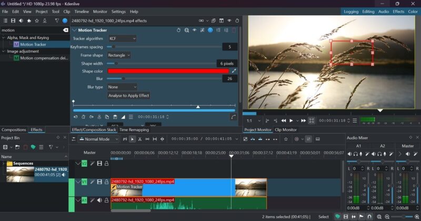Toggle snapping magnet in status bar
Image resolution: width=421 pixels, height=221 pixels.
[369, 217]
